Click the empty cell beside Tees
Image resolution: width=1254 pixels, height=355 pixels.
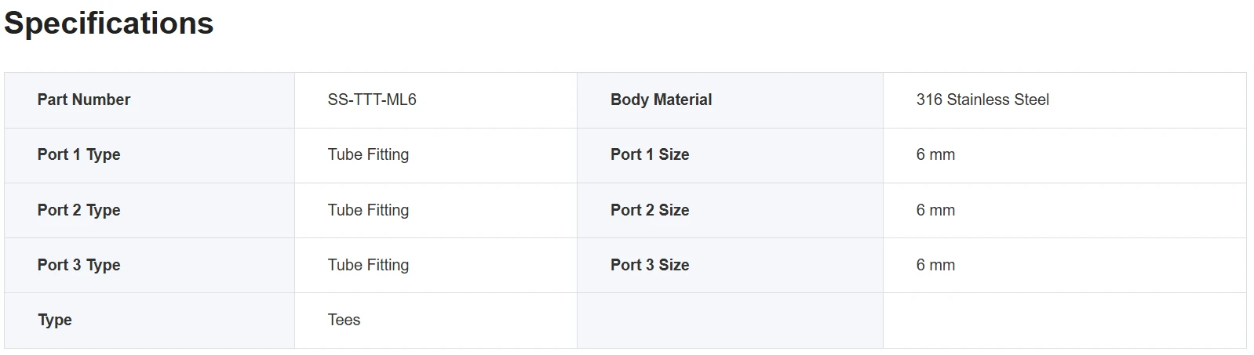click(730, 321)
